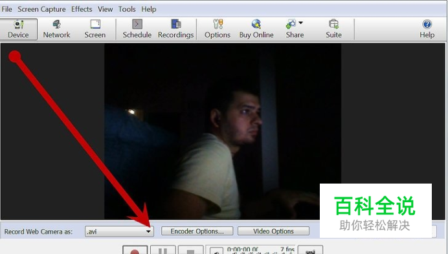Image resolution: width=448 pixels, height=254 pixels.
Task: Click the audio speaker icon by timer
Action: pyautogui.click(x=216, y=251)
